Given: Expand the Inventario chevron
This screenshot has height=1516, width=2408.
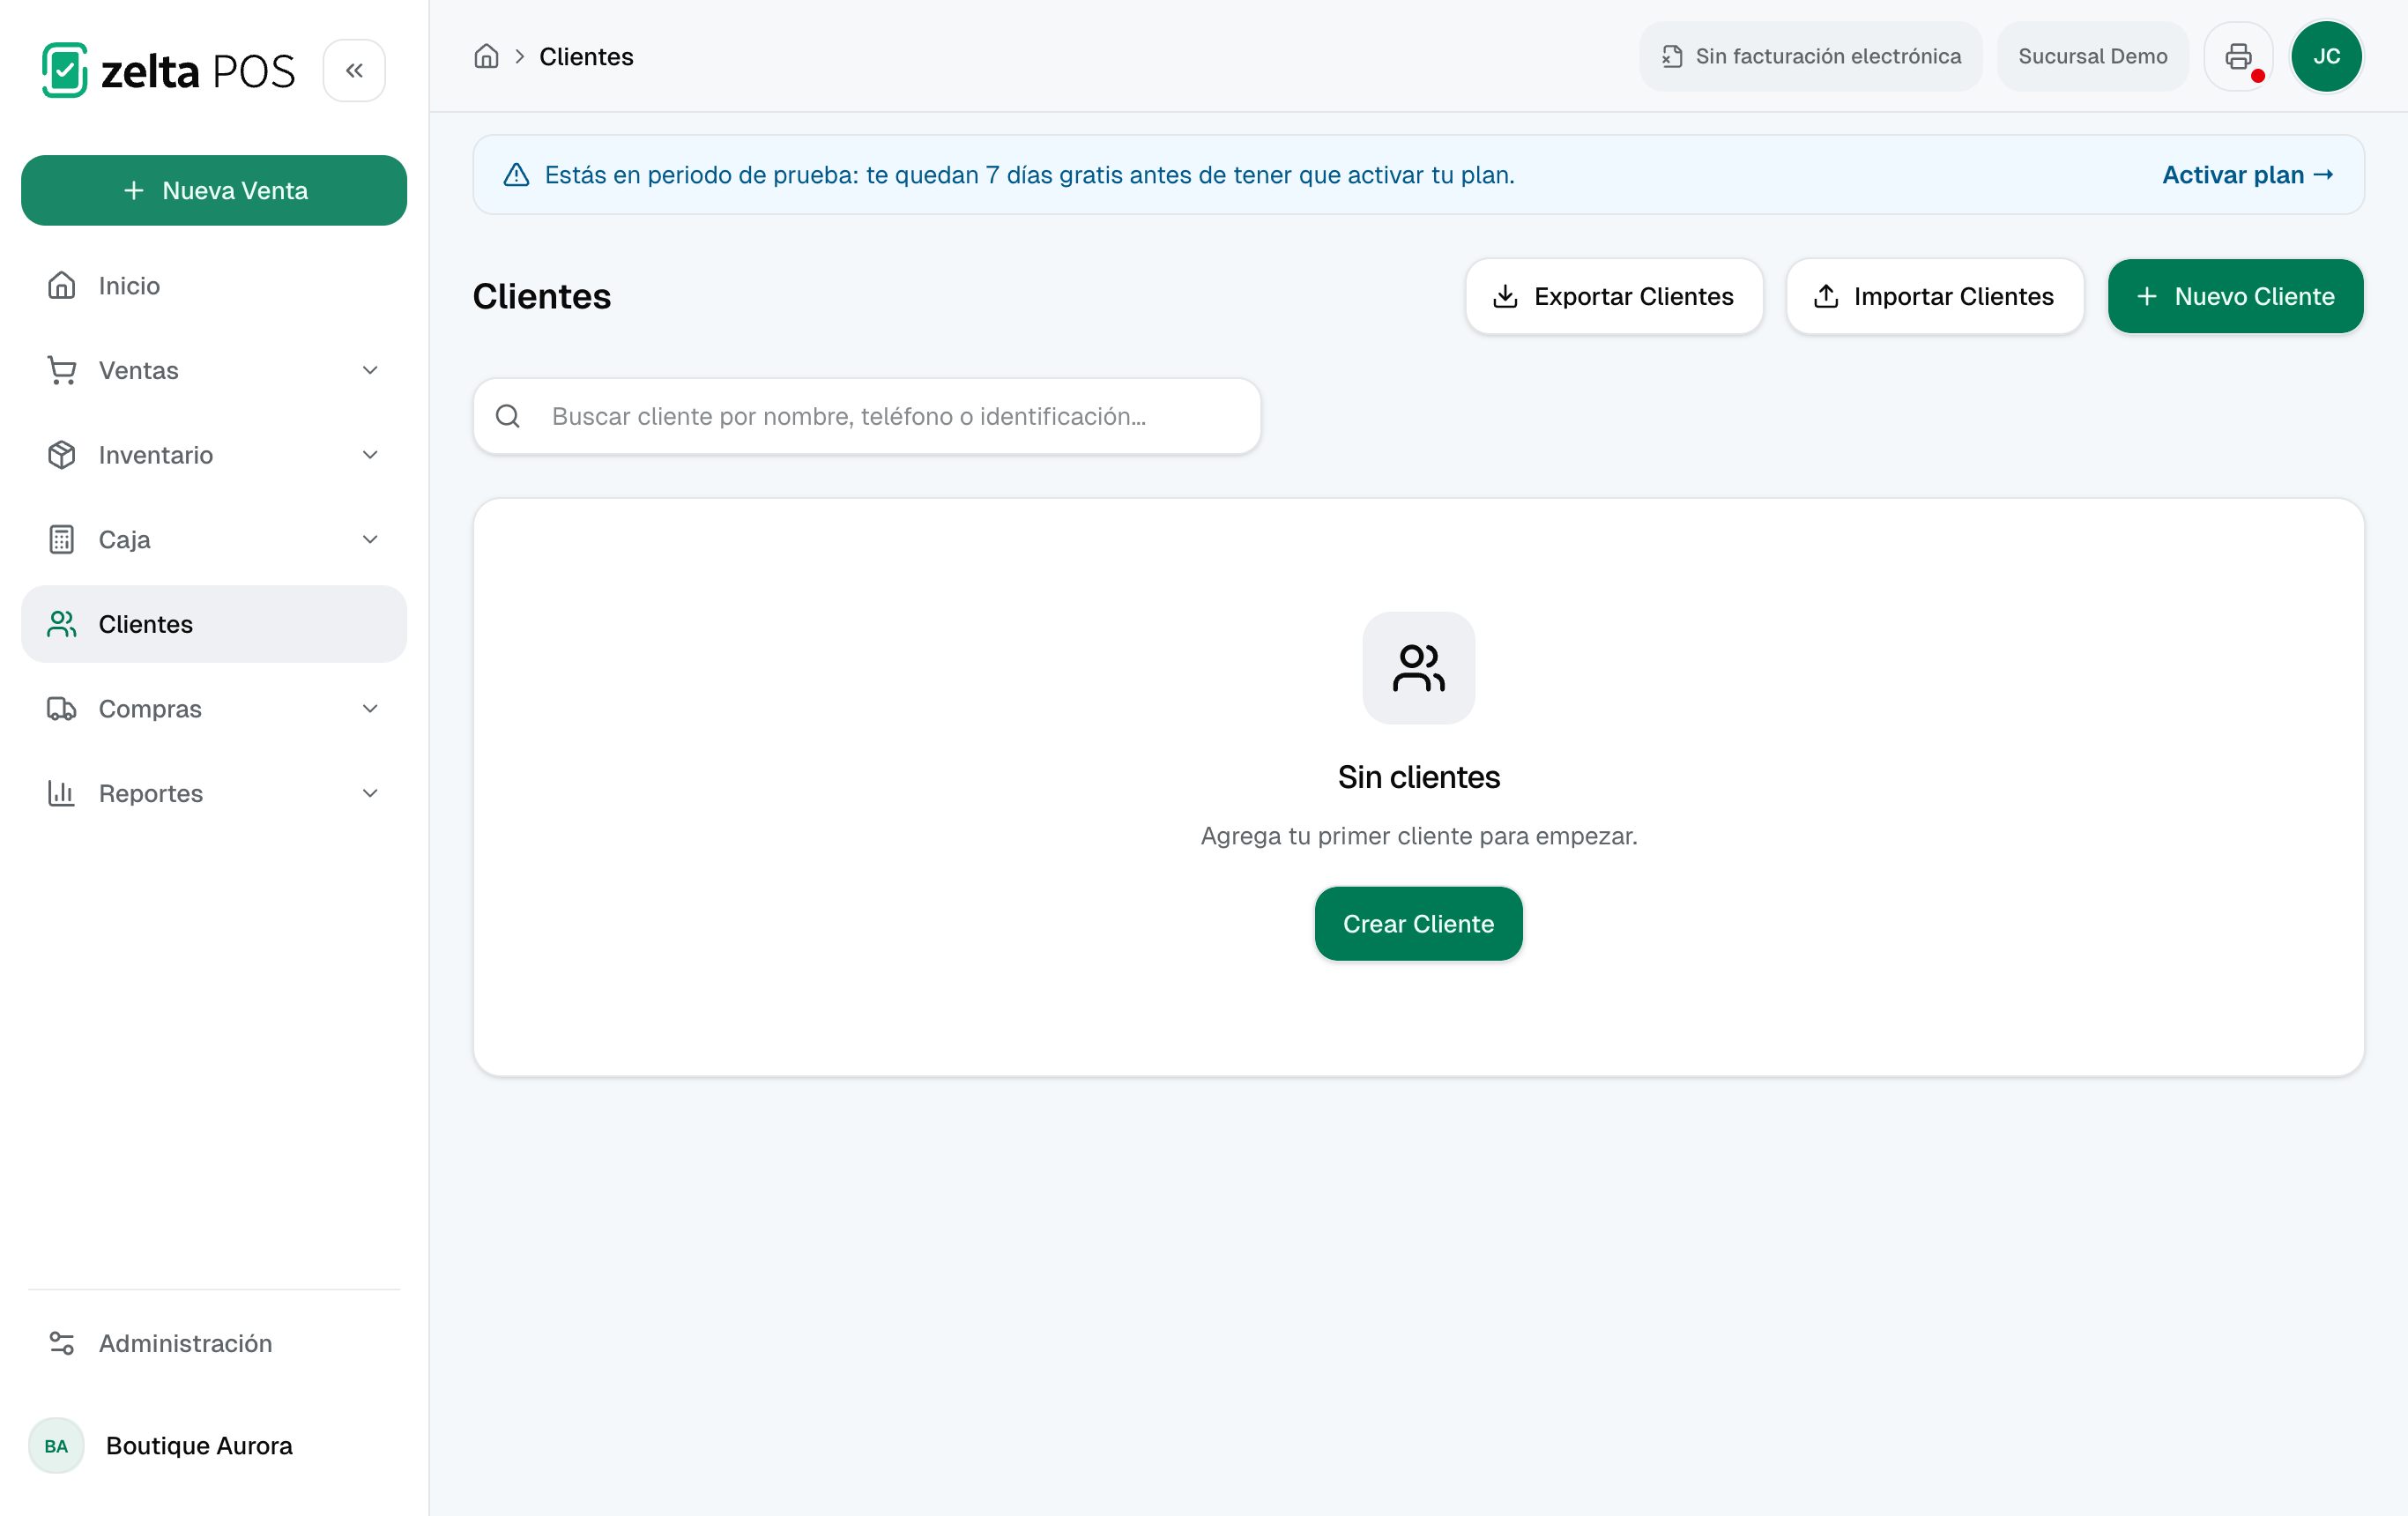Looking at the screenshot, I should tap(370, 455).
